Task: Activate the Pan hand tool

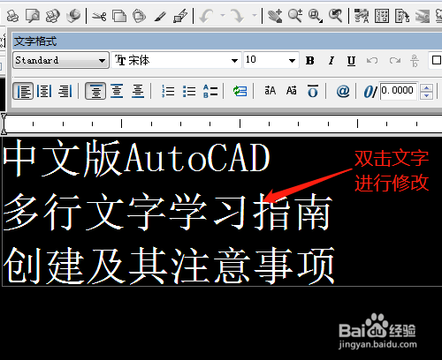Action: [x=275, y=16]
